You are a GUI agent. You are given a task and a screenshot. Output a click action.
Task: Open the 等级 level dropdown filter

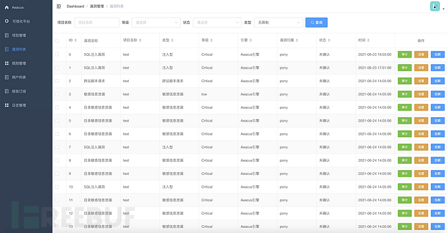pos(156,23)
